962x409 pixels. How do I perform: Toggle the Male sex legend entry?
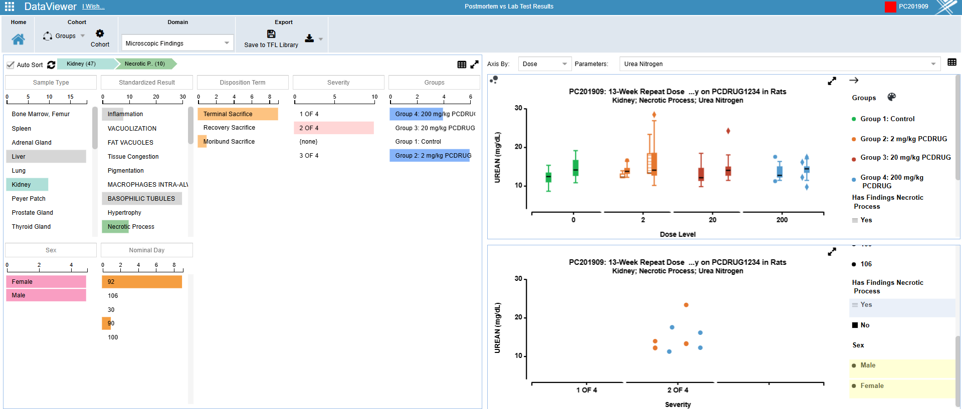click(x=868, y=365)
